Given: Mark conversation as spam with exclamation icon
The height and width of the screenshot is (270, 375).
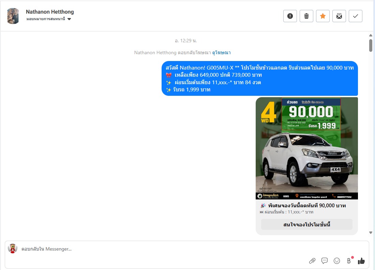Looking at the screenshot, I should [290, 16].
